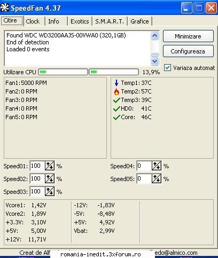
Task: Click the 'Fan2: 0 RPM' reading
Action: pos(21,91)
